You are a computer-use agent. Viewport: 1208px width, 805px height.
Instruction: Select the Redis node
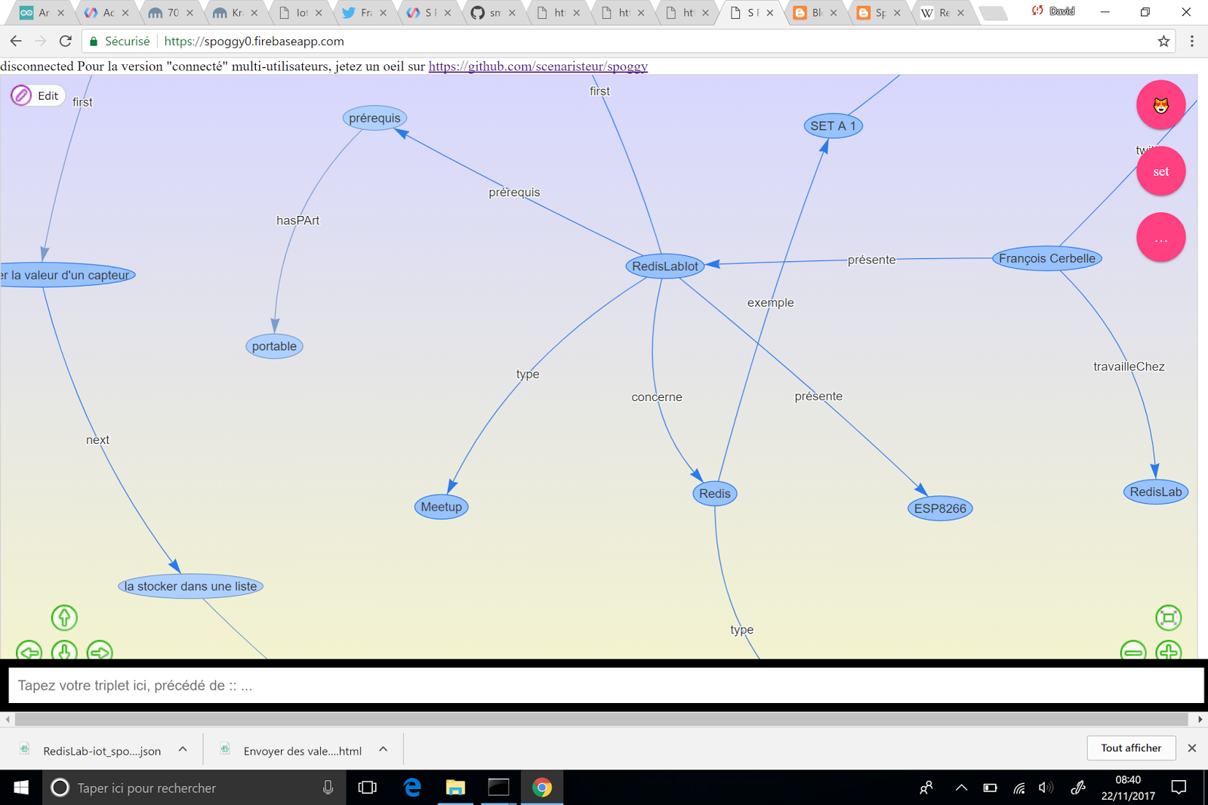(714, 494)
